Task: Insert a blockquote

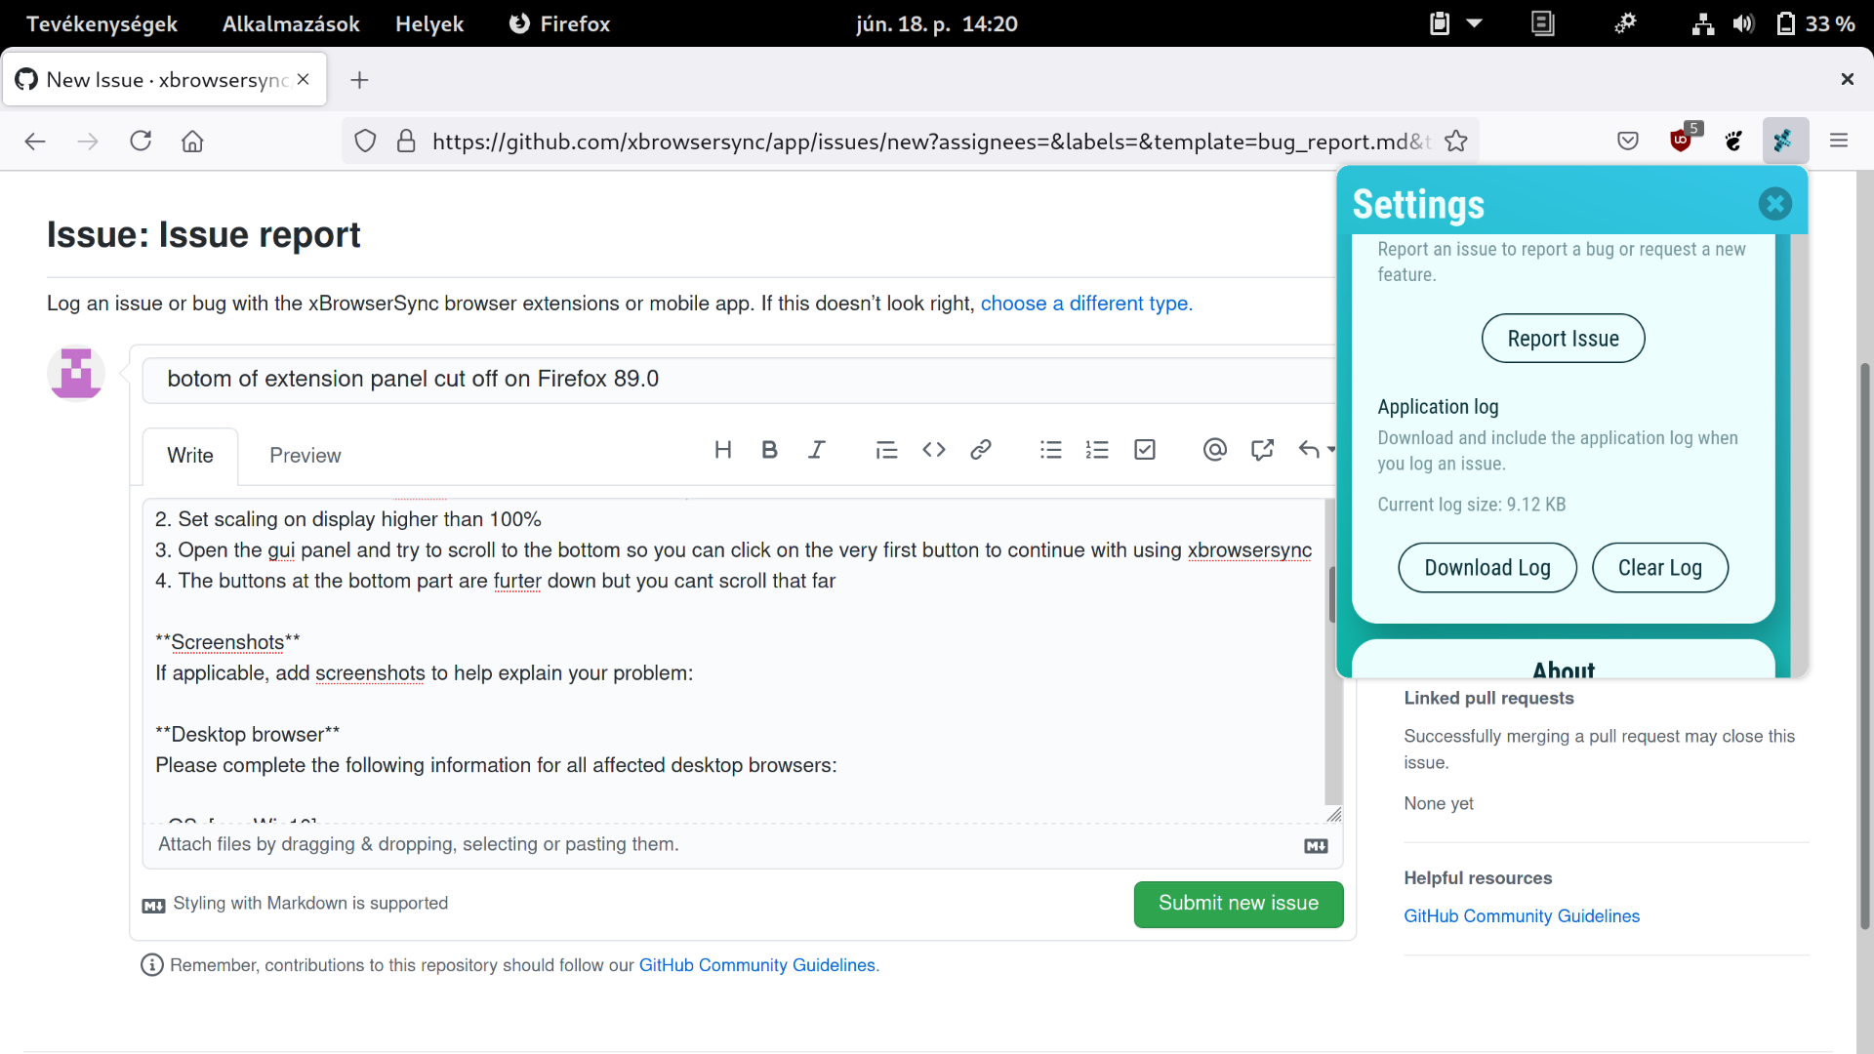Action: [x=886, y=450]
